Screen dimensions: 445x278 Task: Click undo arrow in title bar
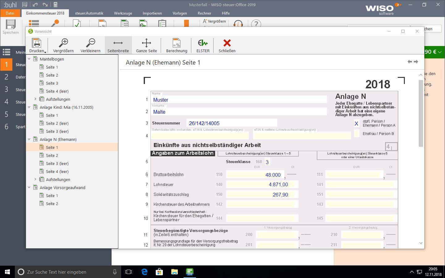point(35,5)
